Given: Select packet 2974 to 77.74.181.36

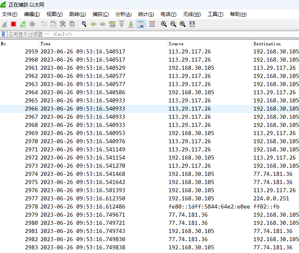Looking at the screenshot, I should pyautogui.click(x=149, y=174).
